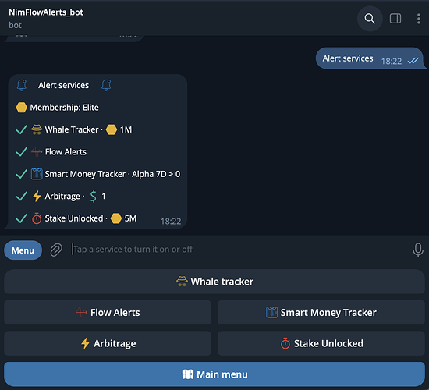This screenshot has width=429, height=390.
Task: Toggle the Smart Money Tracker button
Action: point(321,312)
